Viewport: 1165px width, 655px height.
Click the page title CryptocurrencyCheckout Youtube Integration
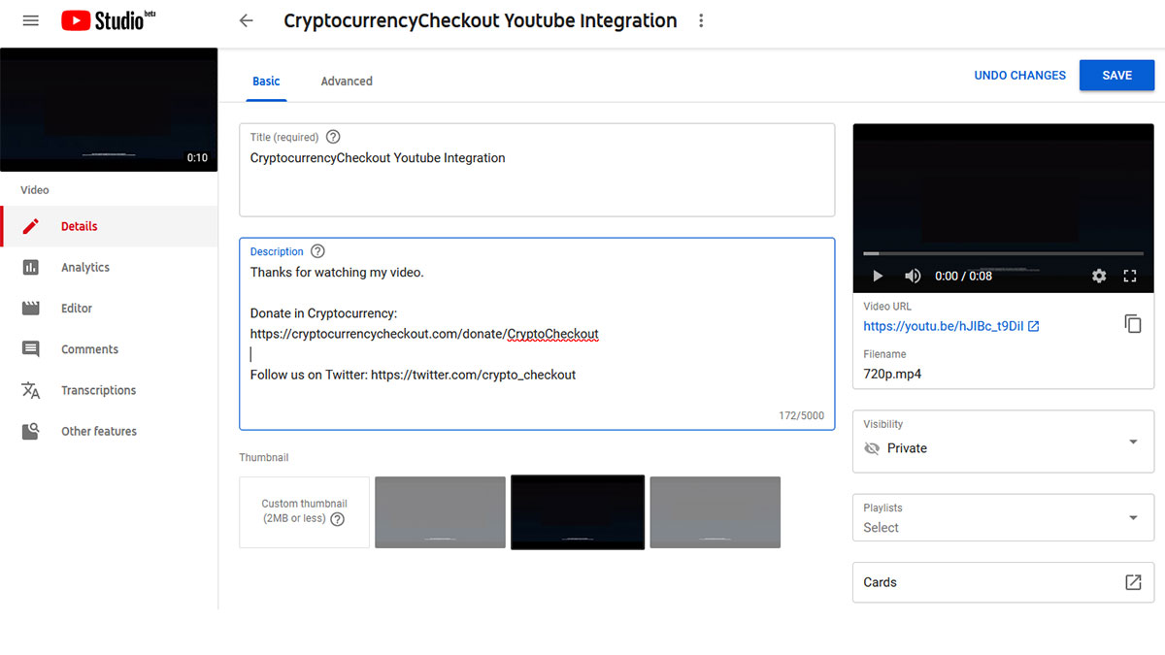tap(481, 20)
